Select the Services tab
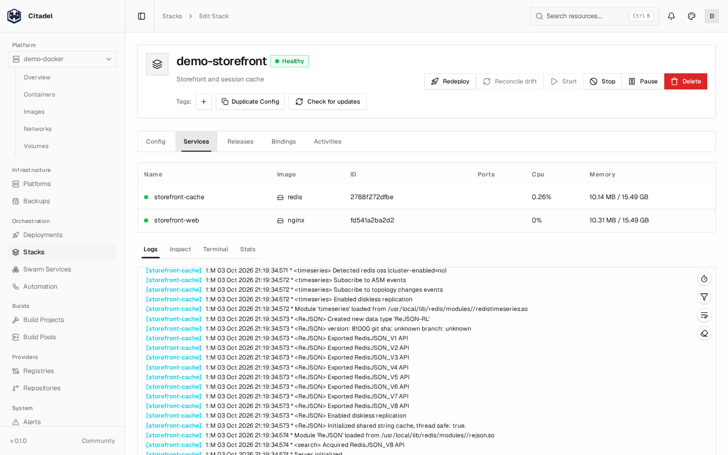This screenshot has width=728, height=455. click(196, 142)
